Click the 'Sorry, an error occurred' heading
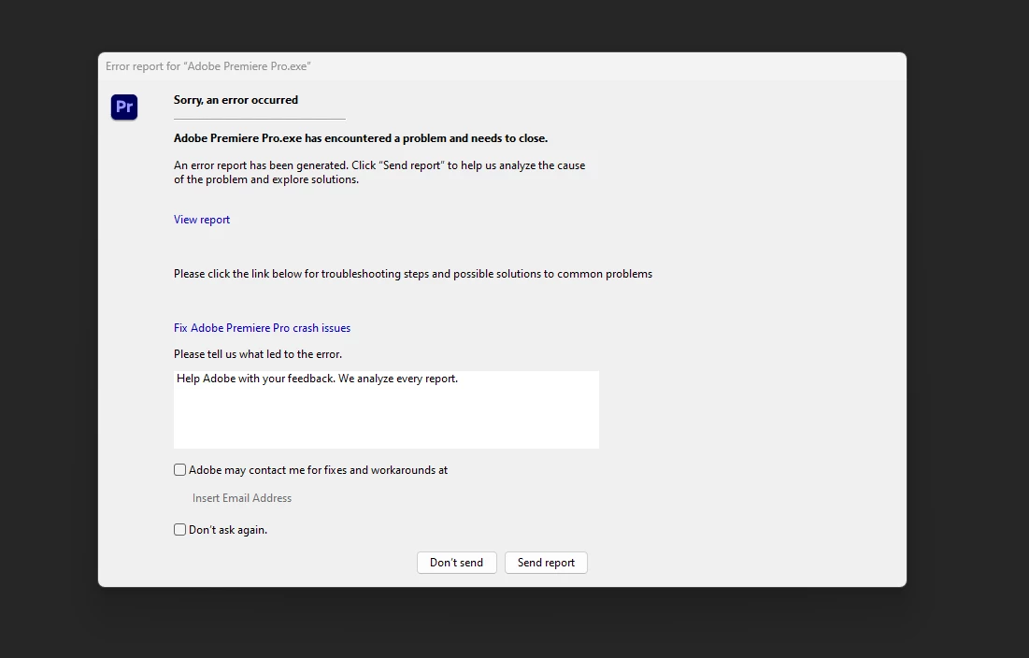 [236, 100]
